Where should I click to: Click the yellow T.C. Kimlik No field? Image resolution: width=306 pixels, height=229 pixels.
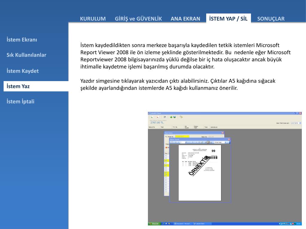[182, 137]
